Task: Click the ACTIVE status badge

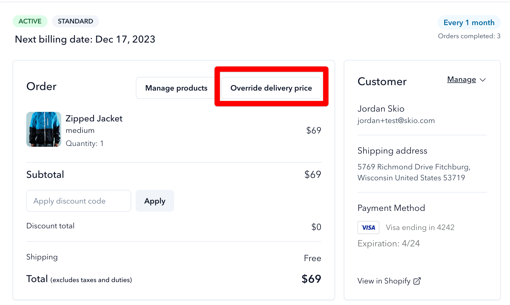Action: point(30,21)
